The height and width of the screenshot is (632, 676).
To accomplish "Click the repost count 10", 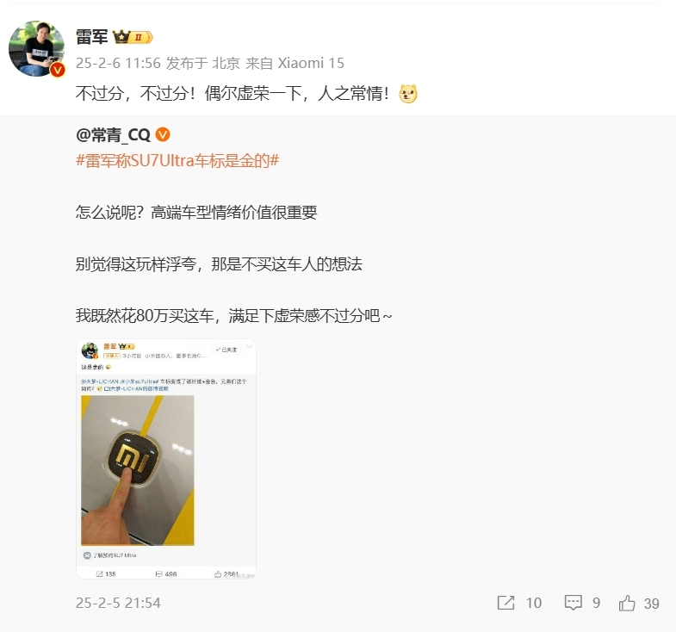I will pos(534,603).
